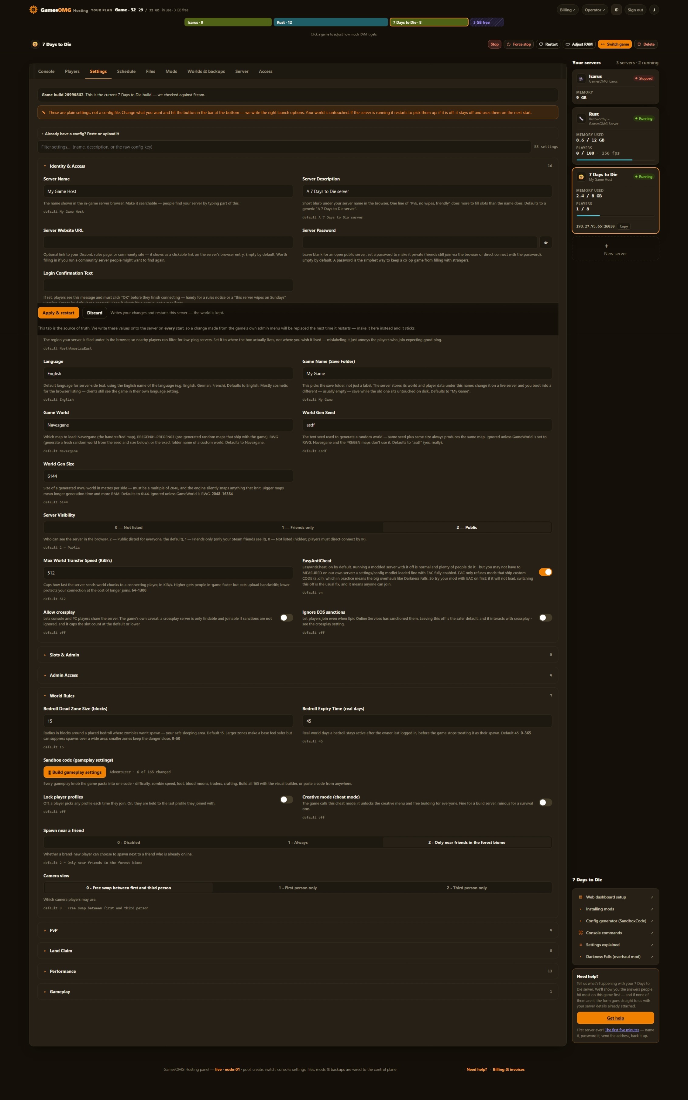Click the Settings explained list icon
The height and width of the screenshot is (1100, 688).
tap(580, 944)
